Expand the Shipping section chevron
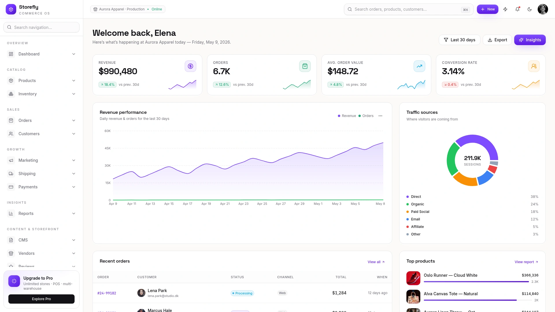This screenshot has width=555, height=312. click(x=74, y=174)
